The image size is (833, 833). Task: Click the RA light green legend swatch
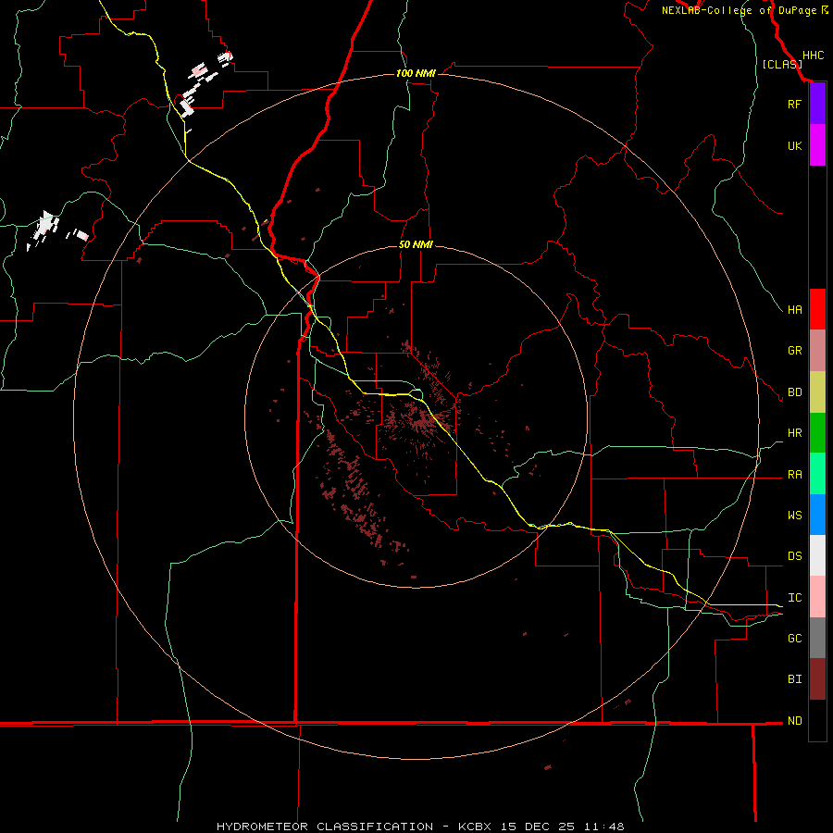[817, 474]
